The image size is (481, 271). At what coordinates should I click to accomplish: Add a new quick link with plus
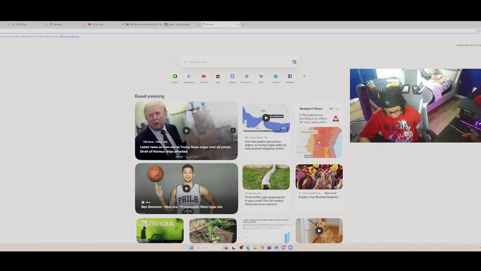[304, 76]
